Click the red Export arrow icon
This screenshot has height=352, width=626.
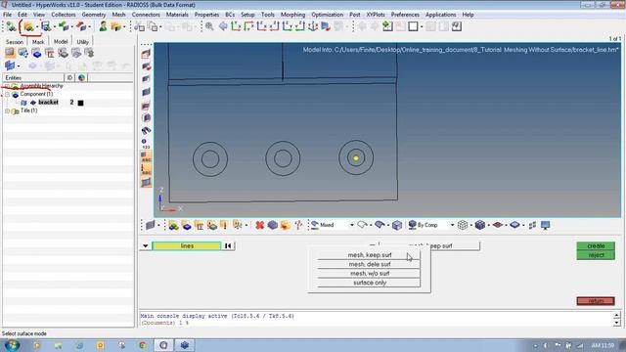point(81,26)
